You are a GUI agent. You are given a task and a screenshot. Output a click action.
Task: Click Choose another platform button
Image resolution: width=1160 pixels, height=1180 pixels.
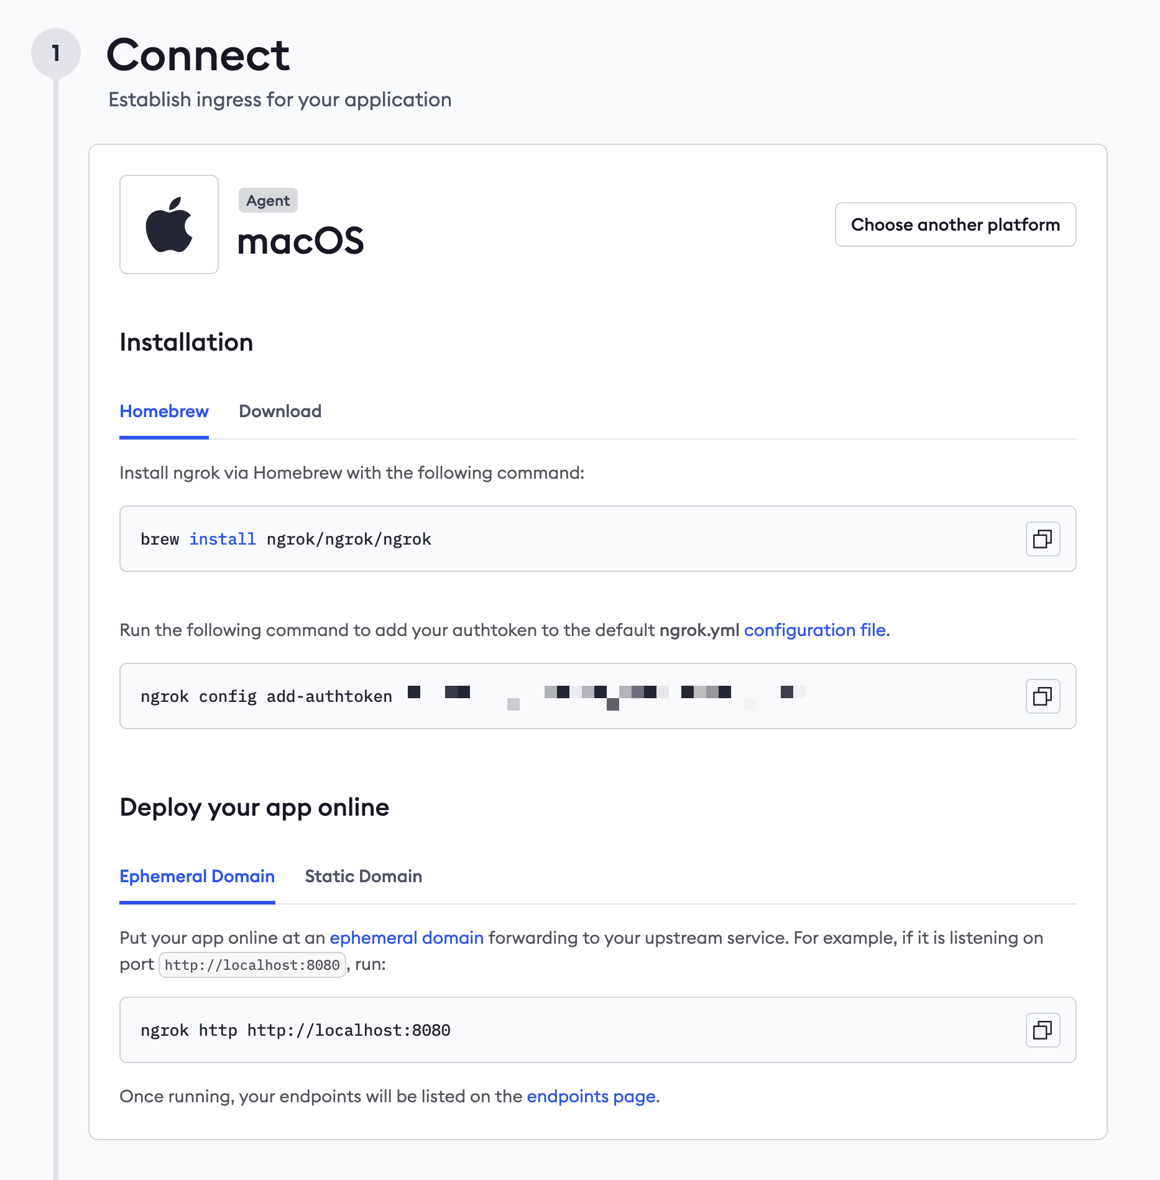tap(955, 224)
